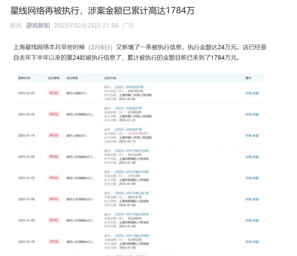The height and width of the screenshot is (256, 297).
Task: Click 收藏 for the 28,214.18 record
Action: click(255, 199)
